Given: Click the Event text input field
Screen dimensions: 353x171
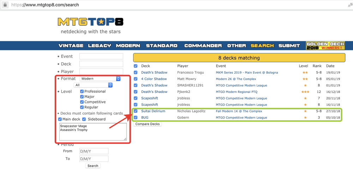Looking at the screenshot, I should (101, 56).
